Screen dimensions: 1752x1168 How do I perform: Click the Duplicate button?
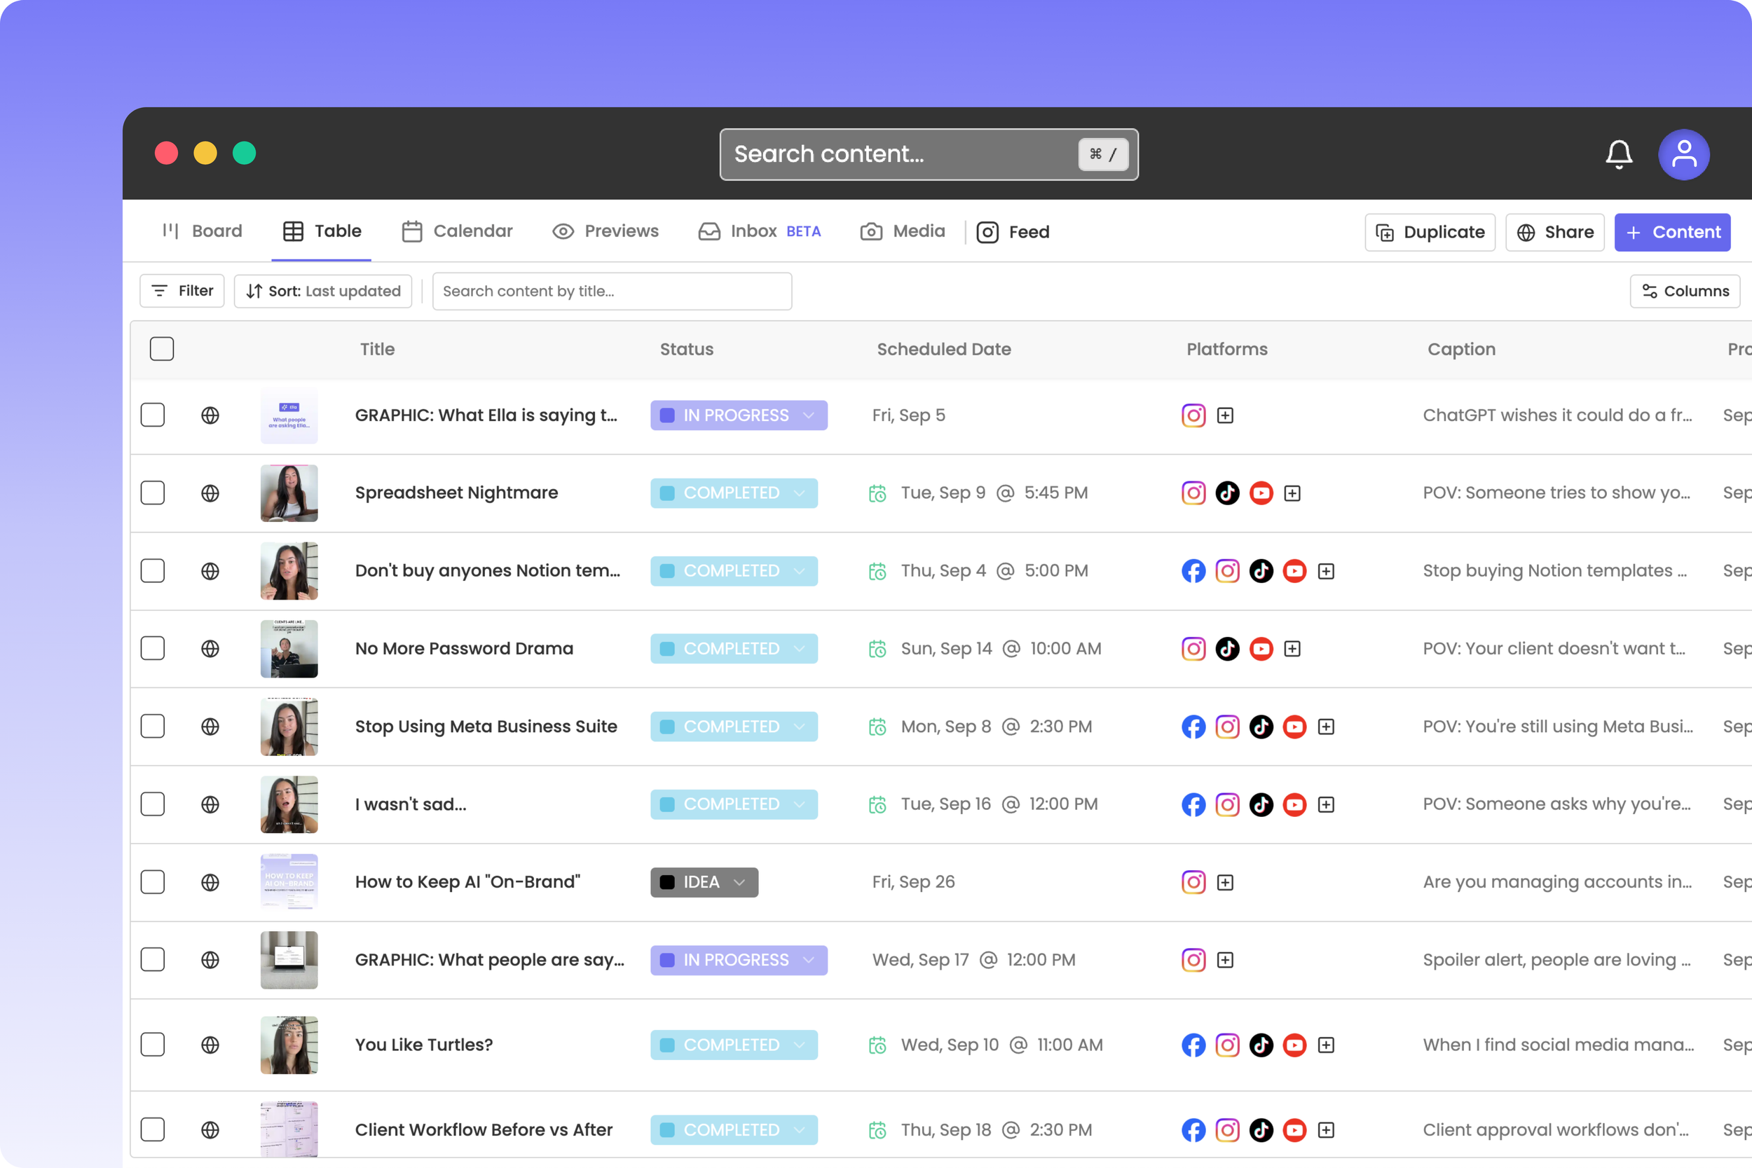coord(1430,233)
